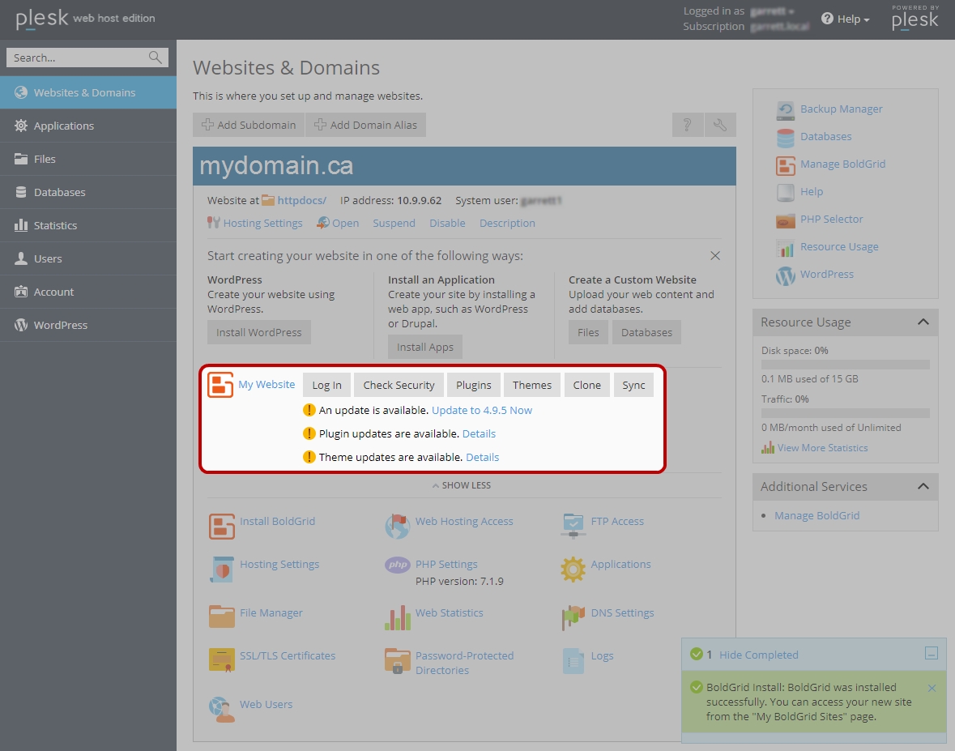955x751 pixels.
Task: Click the WordPress logo icon in sidebar
Action: (21, 325)
